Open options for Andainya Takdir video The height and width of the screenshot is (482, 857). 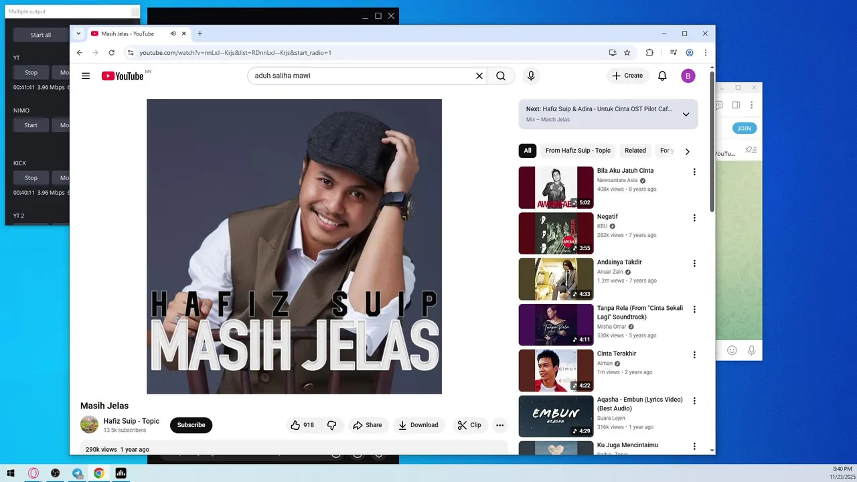694,264
